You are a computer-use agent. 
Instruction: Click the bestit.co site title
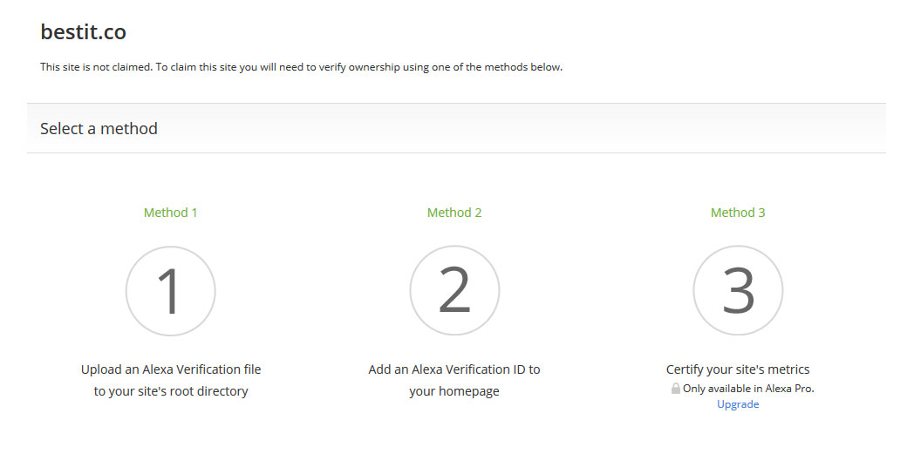point(83,32)
